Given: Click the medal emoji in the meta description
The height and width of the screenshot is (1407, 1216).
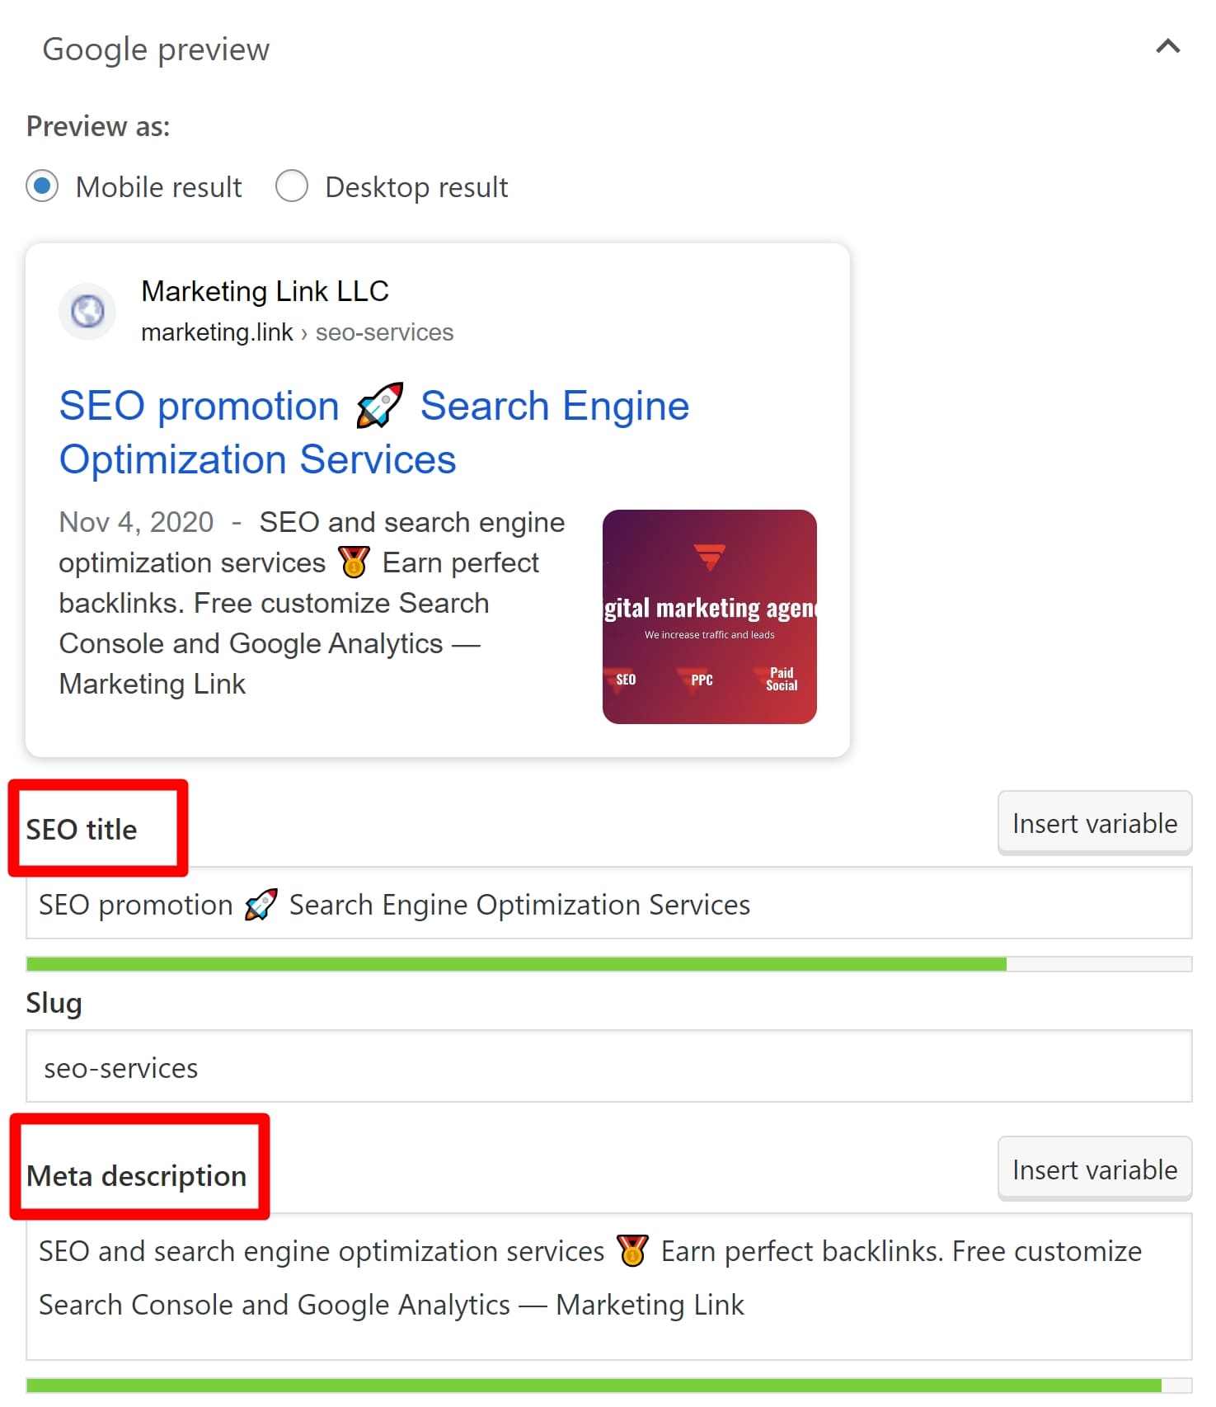Looking at the screenshot, I should tap(631, 1250).
